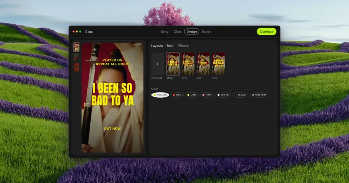This screenshot has width=349, height=183.
Task: Choose the Pink color chip
Action: (x=207, y=95)
